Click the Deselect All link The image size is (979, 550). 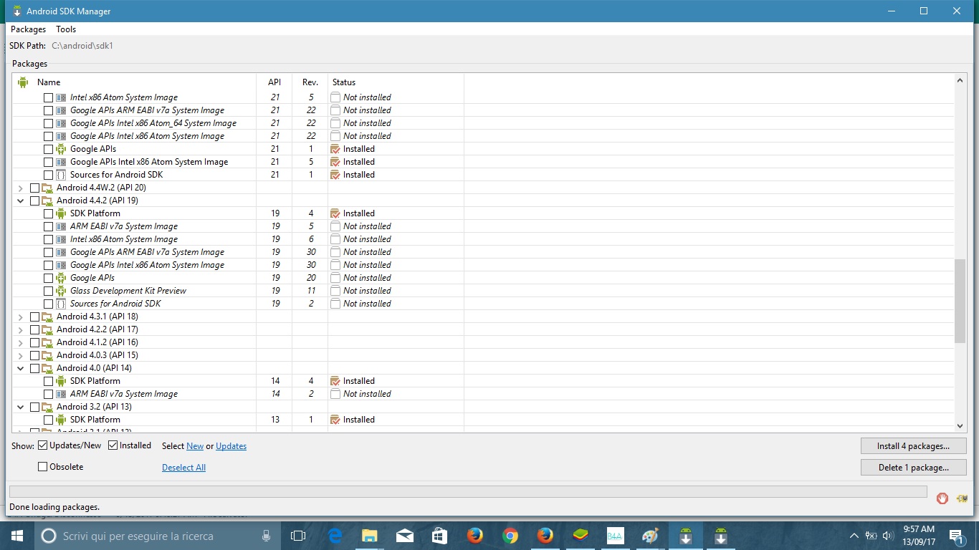coord(183,468)
